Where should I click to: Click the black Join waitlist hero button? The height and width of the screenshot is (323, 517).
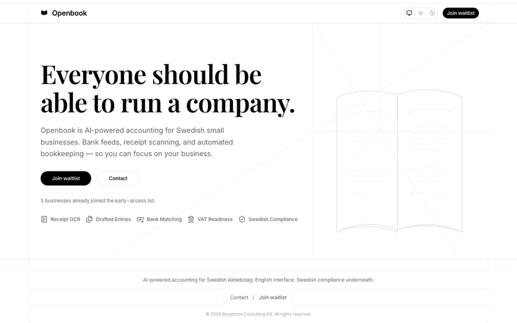66,178
